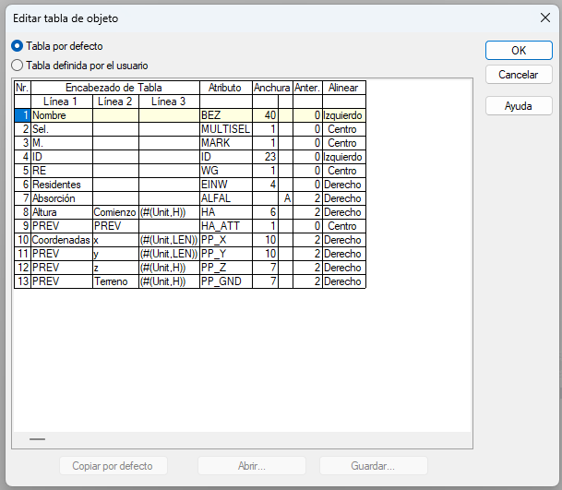This screenshot has width=562, height=490.
Task: Click the Anchura value 40 cell
Action: 265,115
